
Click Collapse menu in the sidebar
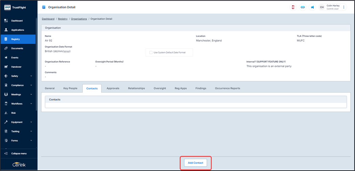(x=19, y=153)
